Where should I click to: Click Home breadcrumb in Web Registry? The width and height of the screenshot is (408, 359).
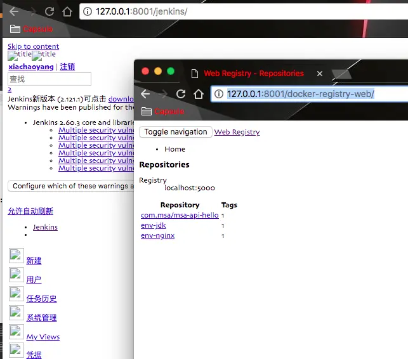pos(174,149)
